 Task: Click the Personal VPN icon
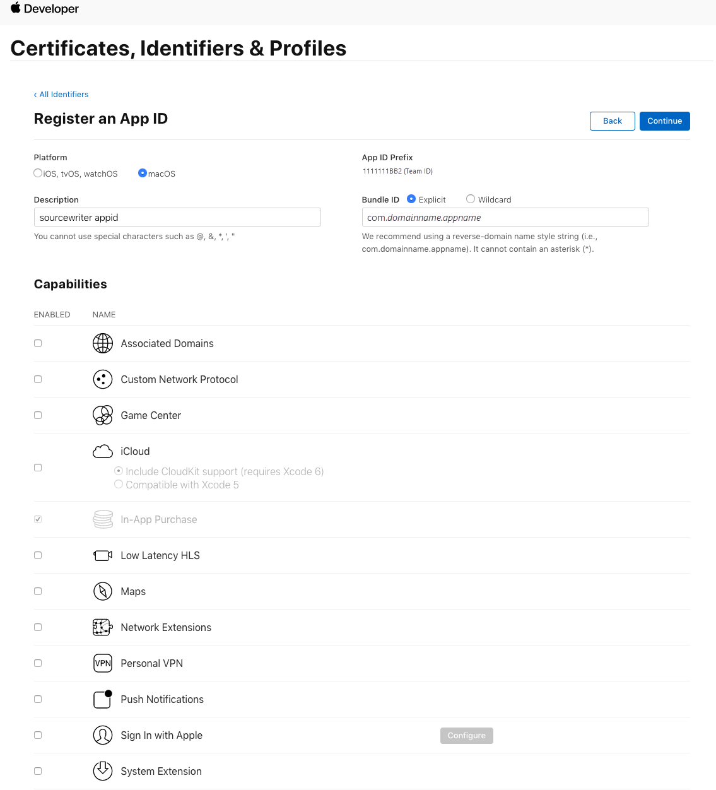coord(103,663)
